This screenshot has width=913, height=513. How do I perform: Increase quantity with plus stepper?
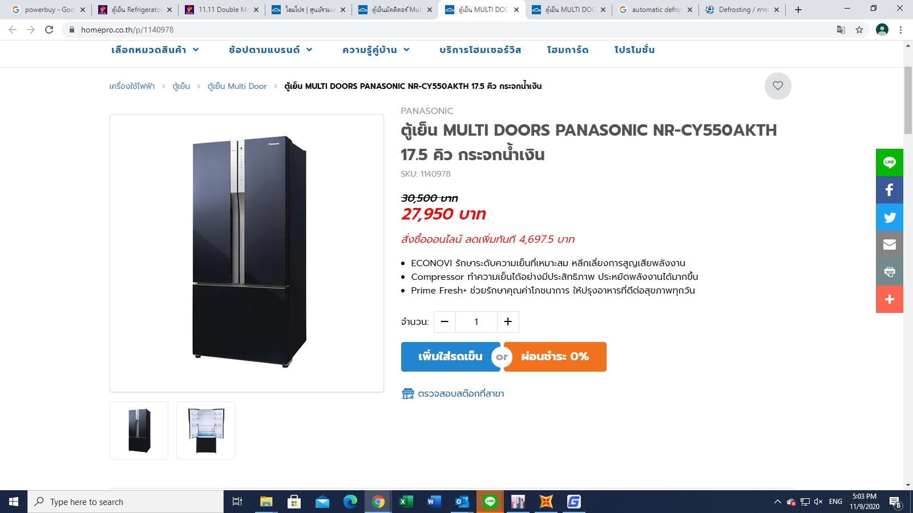[x=508, y=322]
